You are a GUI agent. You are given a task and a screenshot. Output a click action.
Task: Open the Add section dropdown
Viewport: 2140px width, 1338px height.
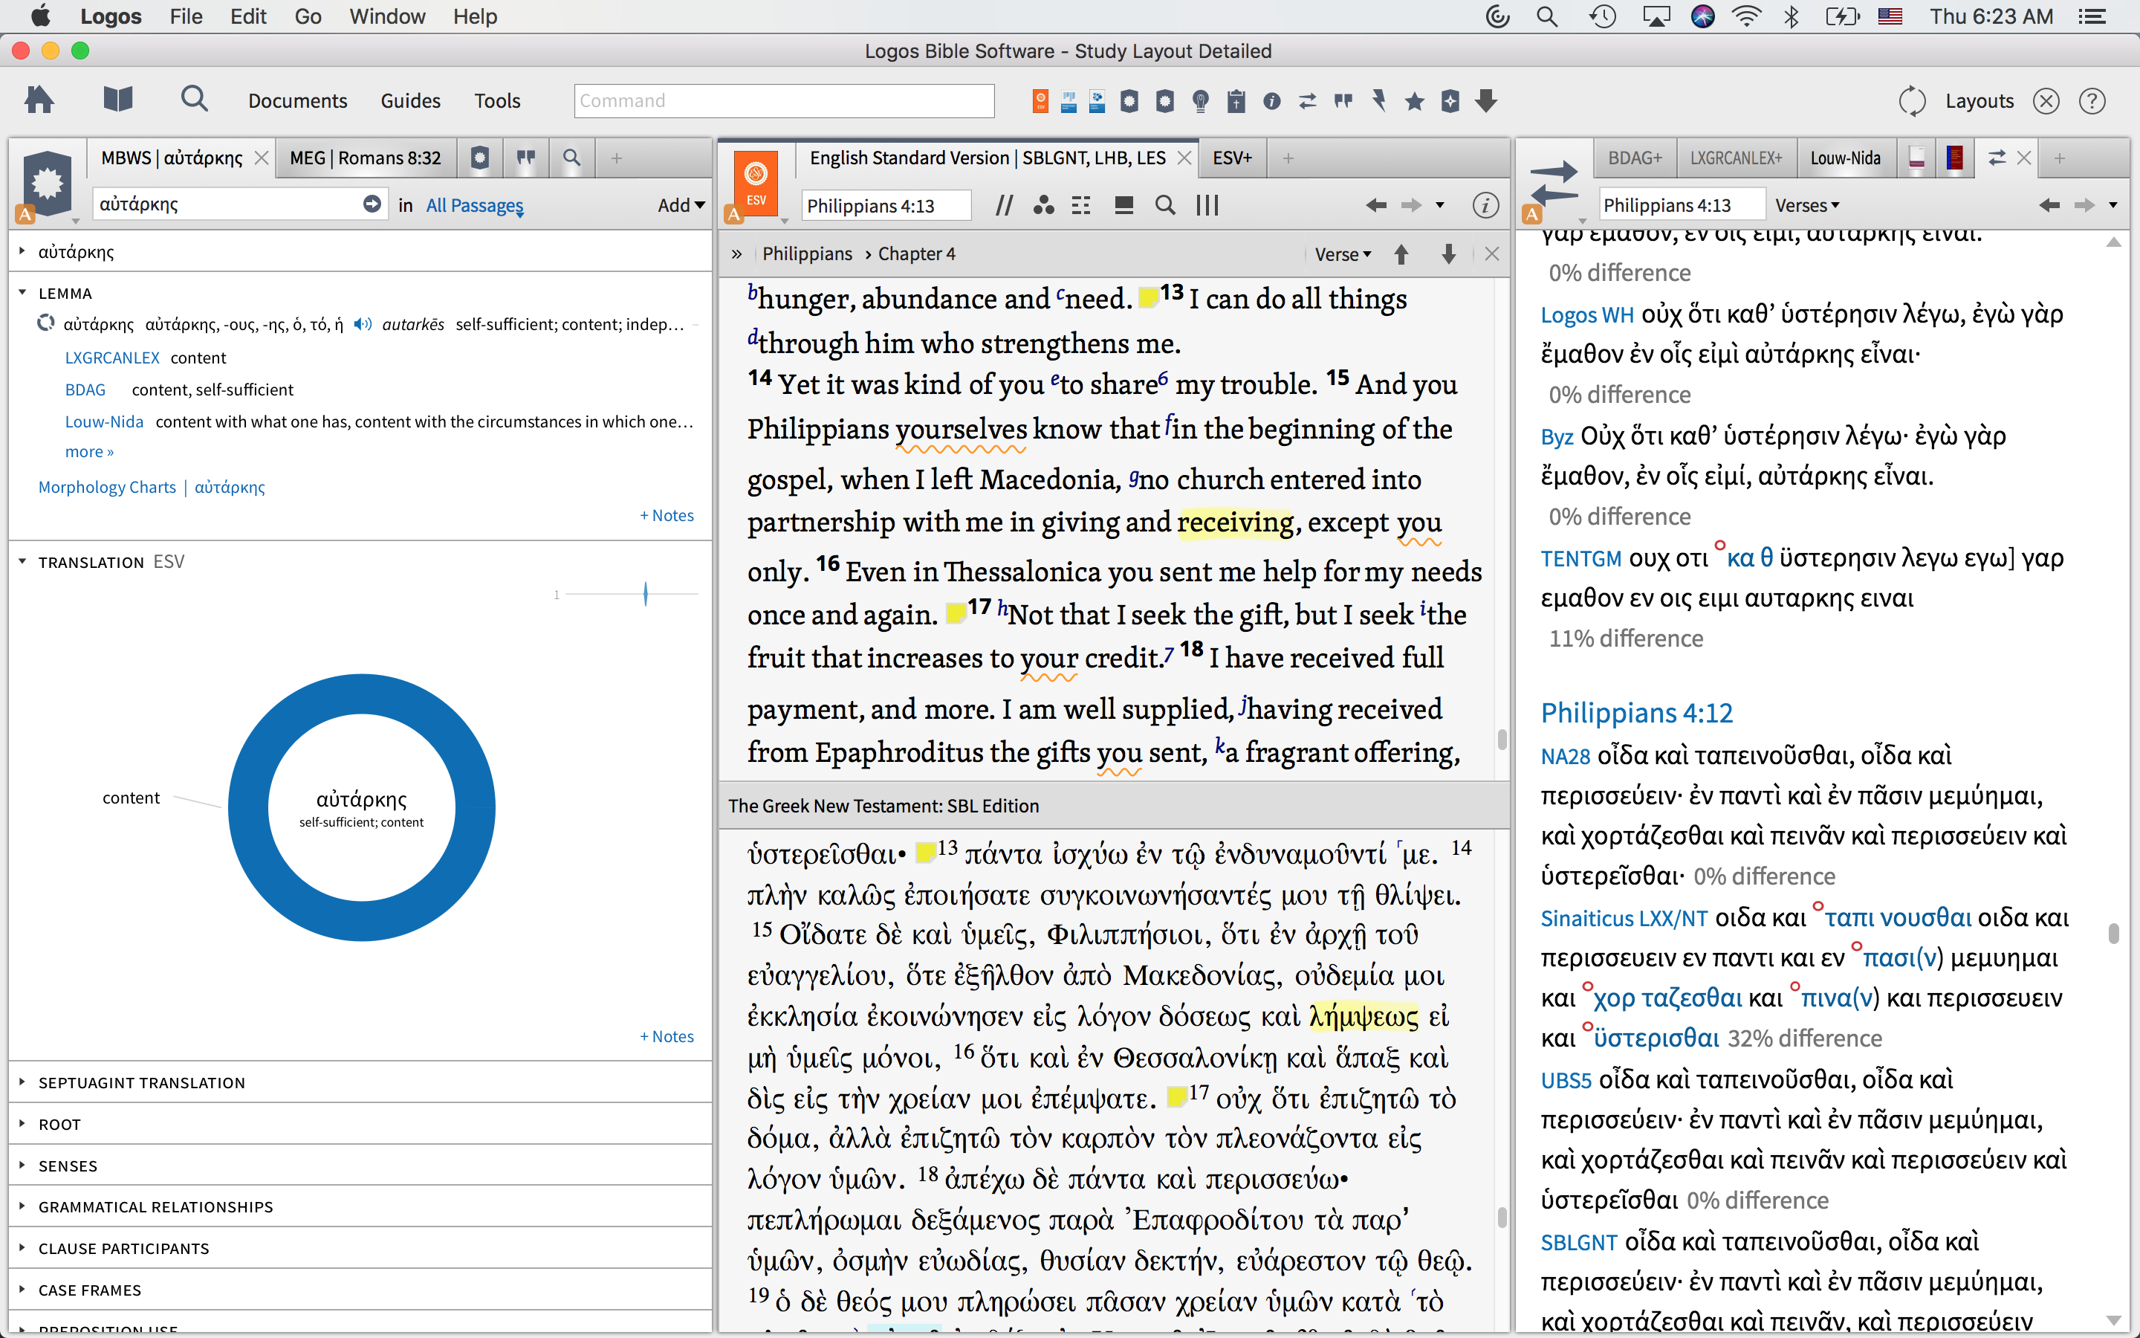click(681, 205)
